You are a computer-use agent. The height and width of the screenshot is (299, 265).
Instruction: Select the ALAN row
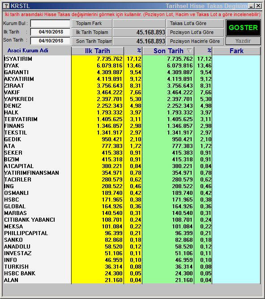(132, 280)
